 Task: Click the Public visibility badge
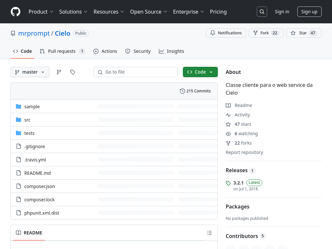[x=81, y=33]
